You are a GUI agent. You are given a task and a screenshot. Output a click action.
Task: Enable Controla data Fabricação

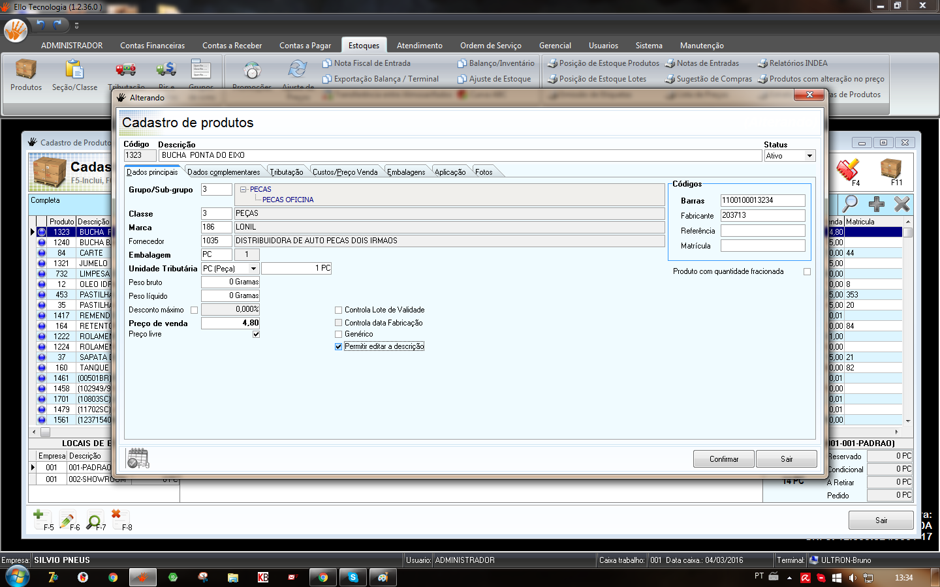click(x=338, y=323)
